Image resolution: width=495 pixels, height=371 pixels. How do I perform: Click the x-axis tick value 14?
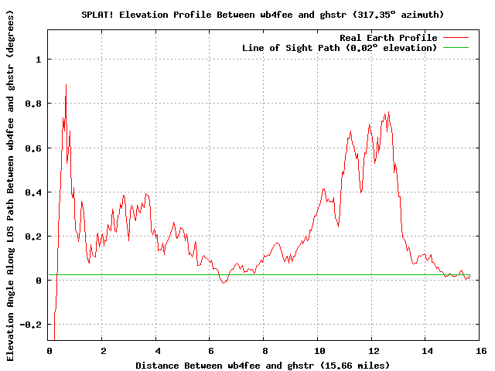point(427,351)
